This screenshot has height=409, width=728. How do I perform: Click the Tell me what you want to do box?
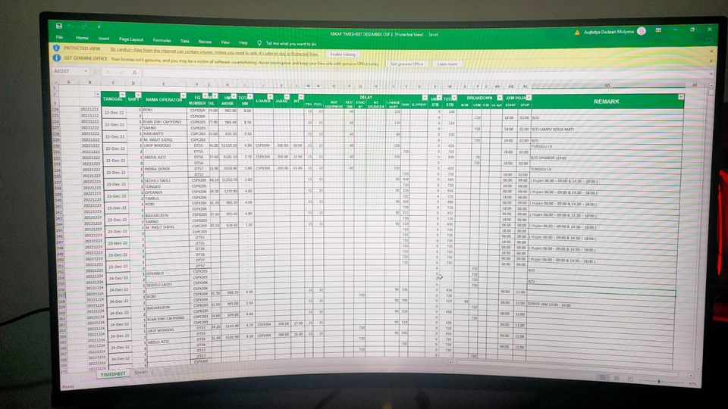coord(291,44)
